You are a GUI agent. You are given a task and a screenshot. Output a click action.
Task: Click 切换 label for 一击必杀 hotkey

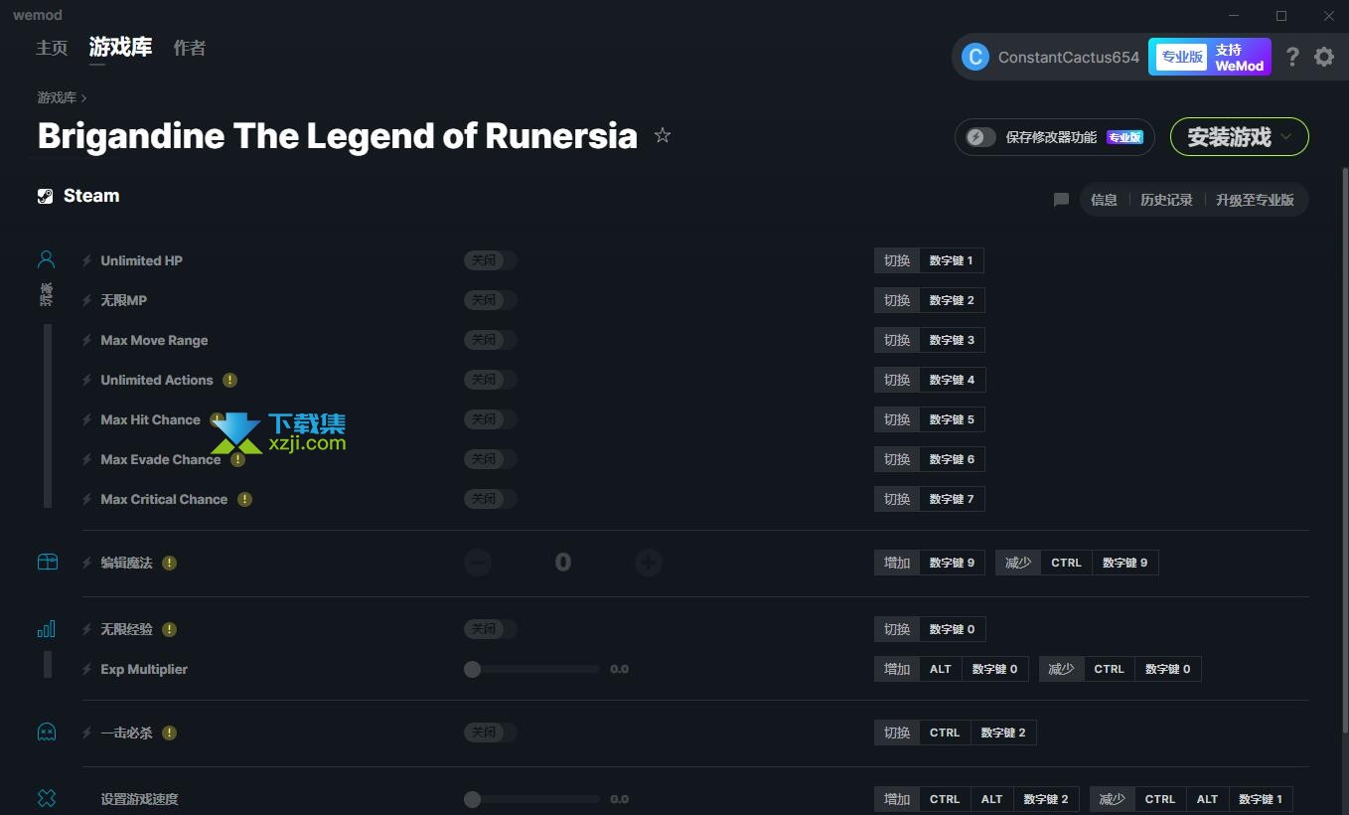897,733
